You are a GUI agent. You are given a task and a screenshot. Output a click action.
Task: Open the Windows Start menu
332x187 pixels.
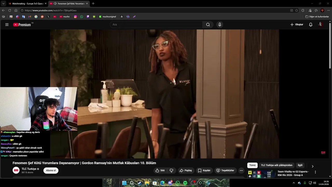(124, 183)
